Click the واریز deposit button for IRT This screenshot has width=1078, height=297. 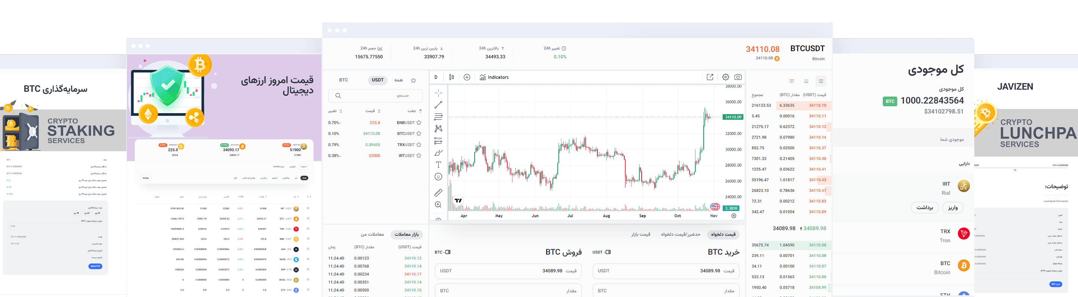(x=953, y=208)
